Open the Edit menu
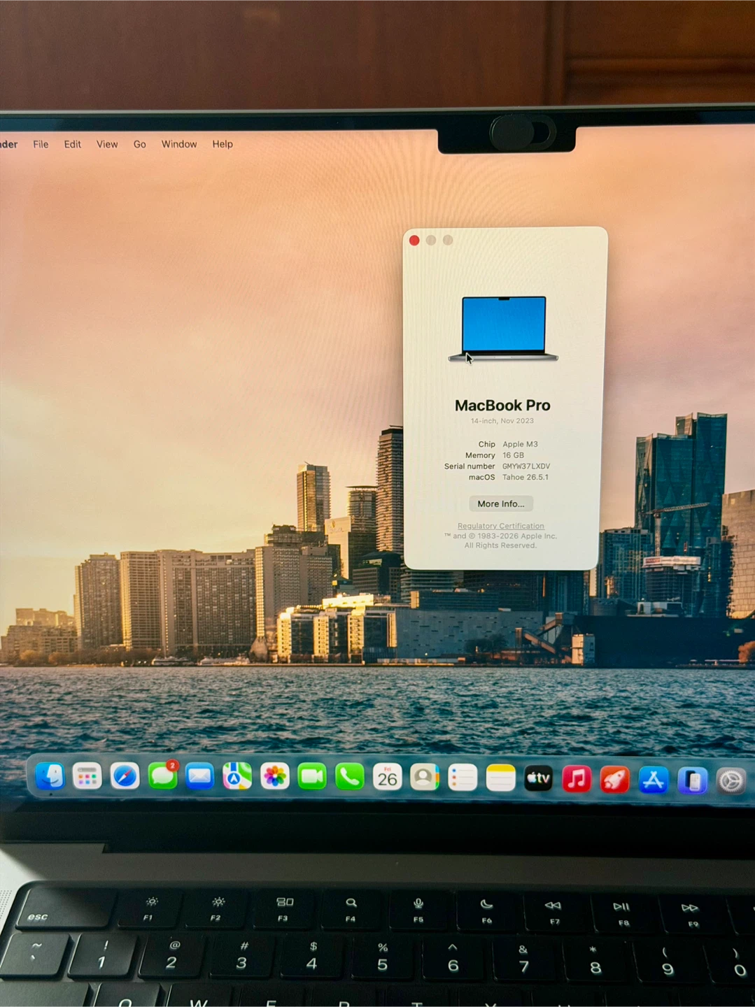Viewport: 755px width, 1007px height. 72,144
